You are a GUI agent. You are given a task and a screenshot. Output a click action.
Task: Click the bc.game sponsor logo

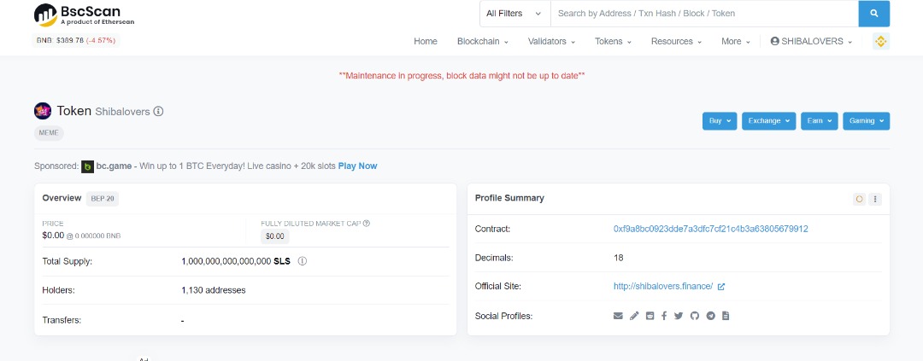87,166
